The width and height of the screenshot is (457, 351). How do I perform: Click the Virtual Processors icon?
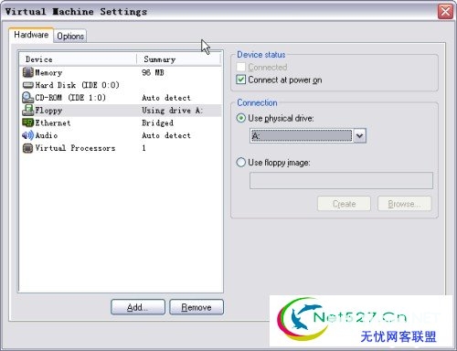27,148
